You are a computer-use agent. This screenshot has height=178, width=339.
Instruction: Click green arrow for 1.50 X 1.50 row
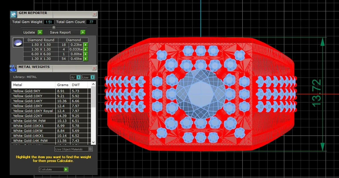tap(86, 45)
